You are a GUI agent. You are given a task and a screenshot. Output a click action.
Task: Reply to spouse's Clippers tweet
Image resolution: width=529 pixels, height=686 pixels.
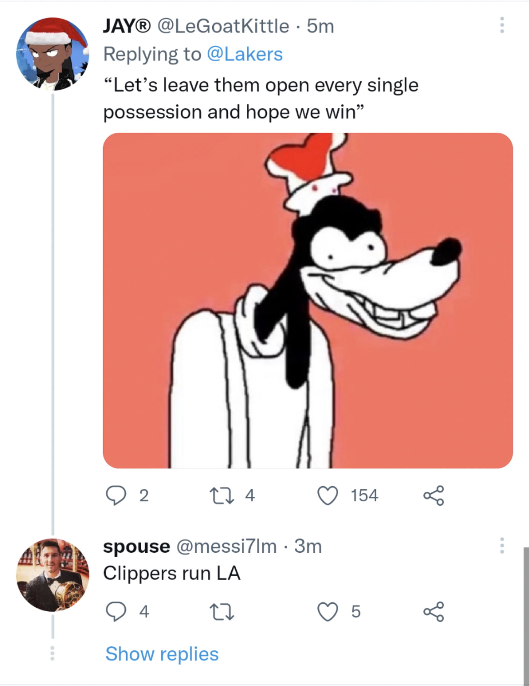(x=116, y=612)
